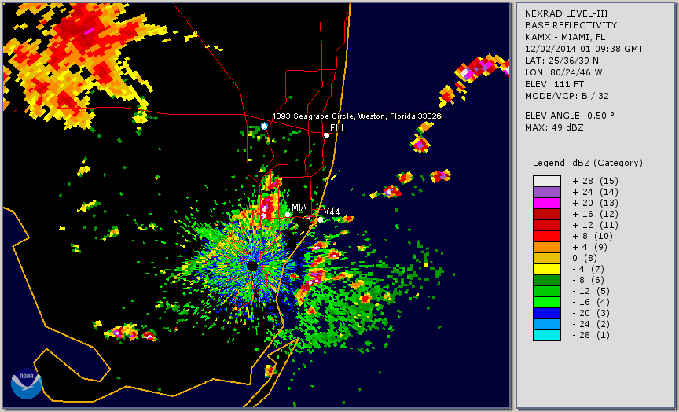This screenshot has width=679, height=412.
Task: Click the 'MAX: 49 dBZ' text
Action: pyautogui.click(x=554, y=127)
